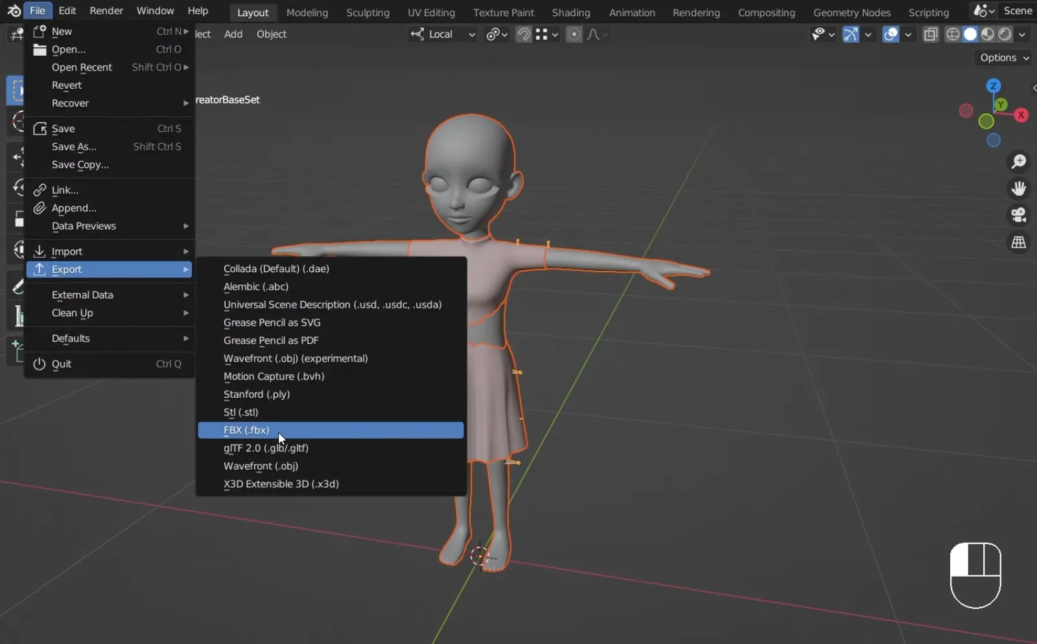Toggle X-ray view
This screenshot has width=1037, height=644.
pyautogui.click(x=931, y=34)
